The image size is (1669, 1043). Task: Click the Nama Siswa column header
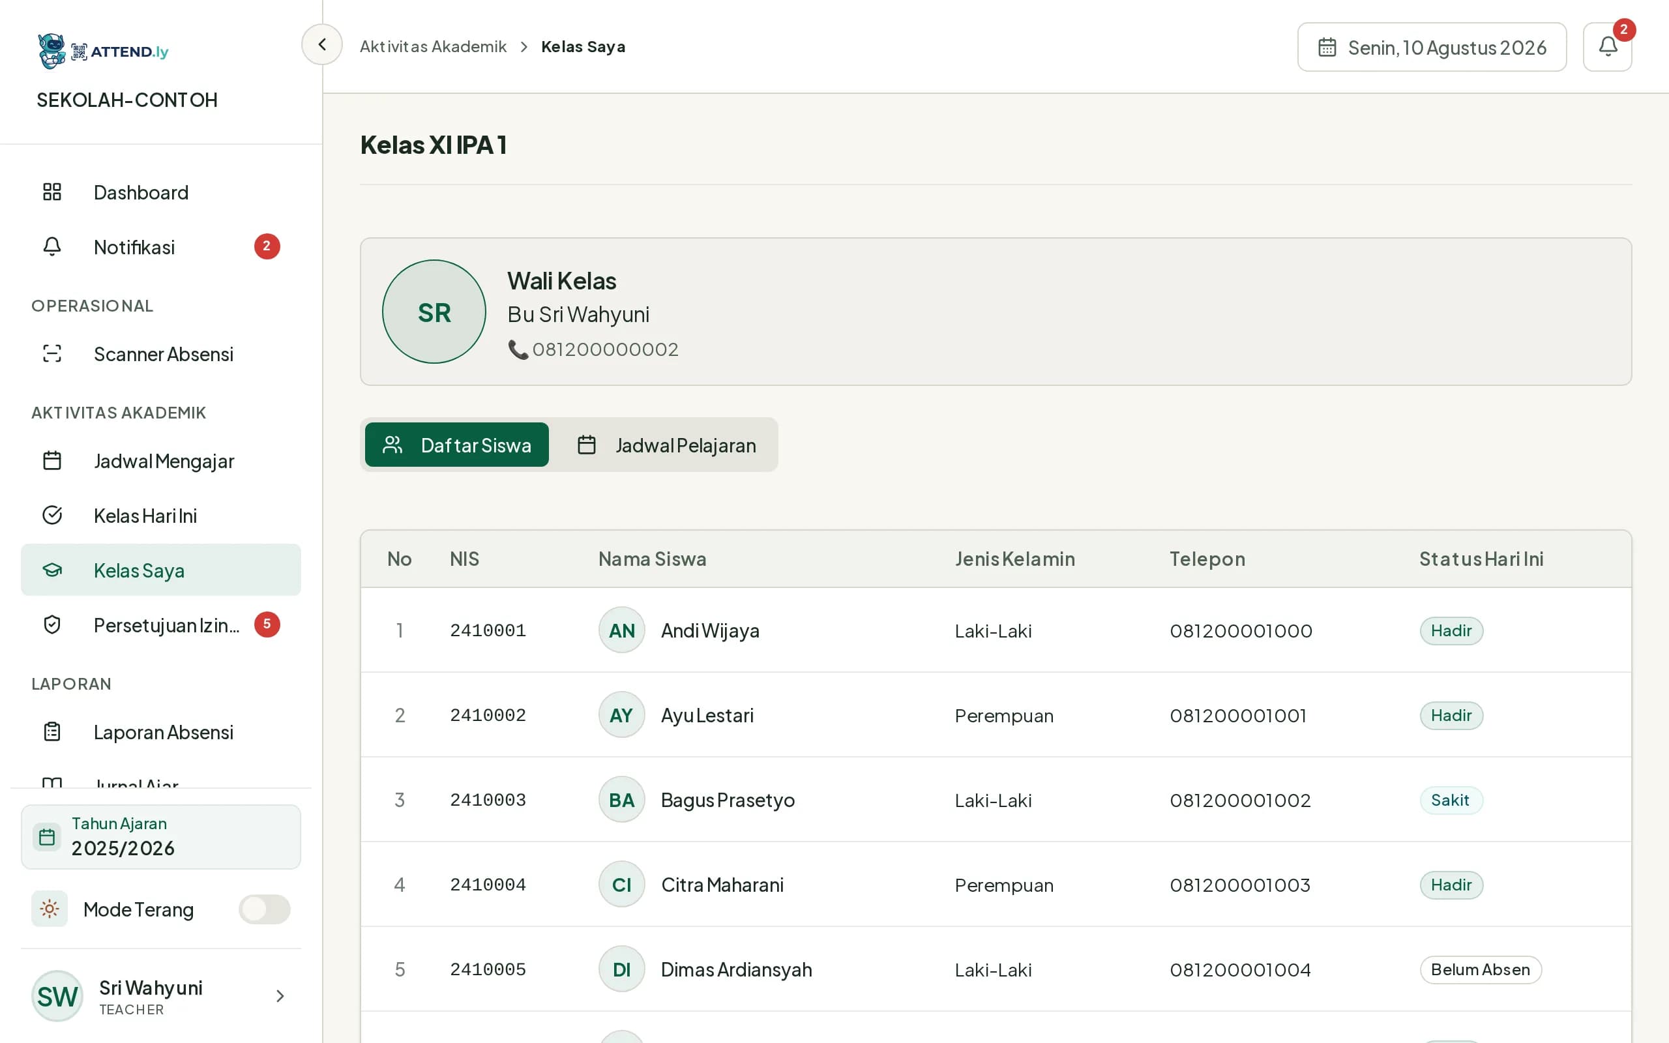point(652,559)
